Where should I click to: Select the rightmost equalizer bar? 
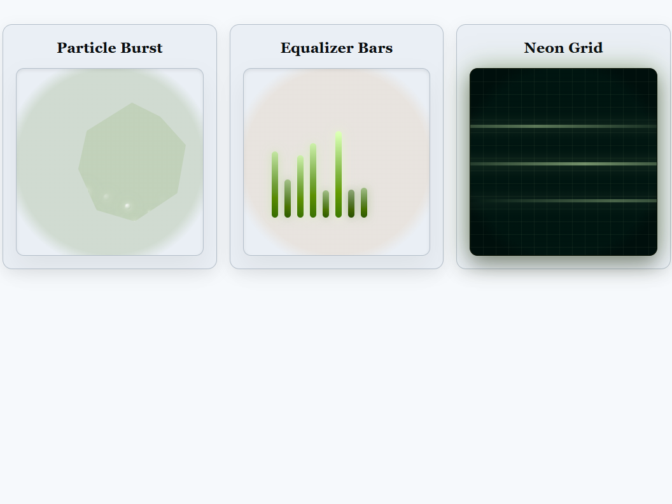[364, 202]
